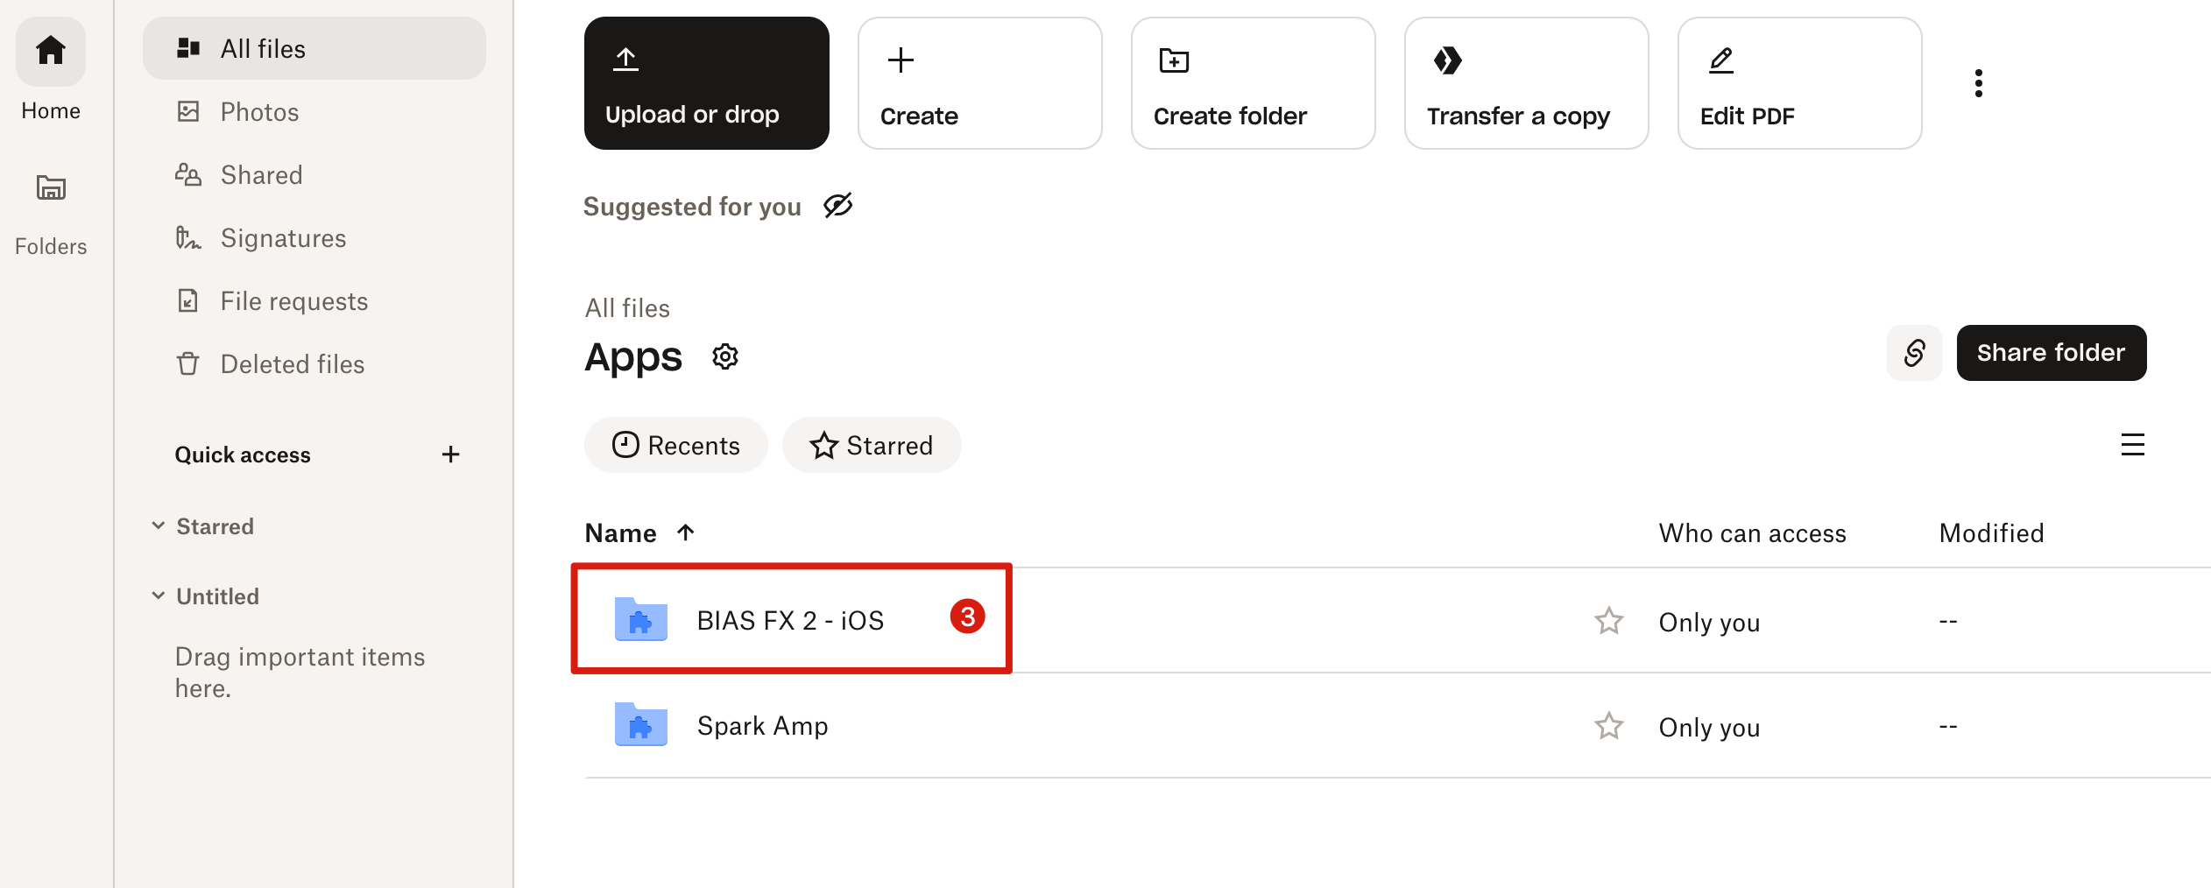This screenshot has width=2211, height=888.
Task: Copy link to the Apps folder
Action: [x=1915, y=353]
